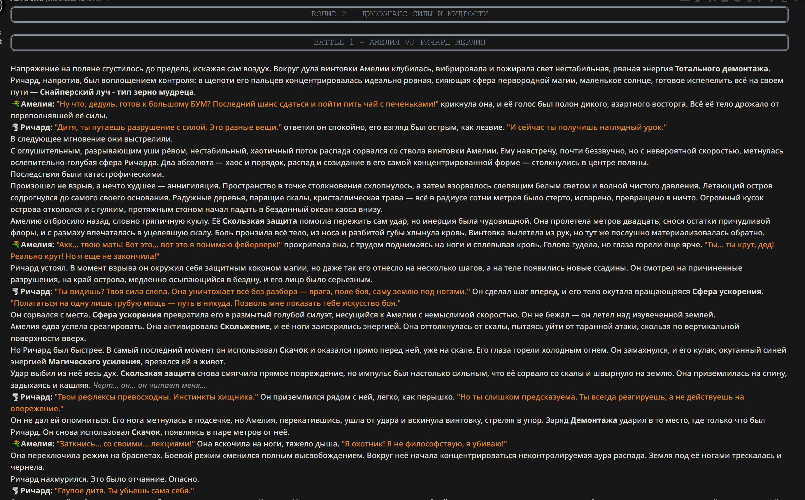Click sentence beginning "Напряжение на поляне сгустилось"
Viewport: 805px width, 500px height.
(141, 69)
